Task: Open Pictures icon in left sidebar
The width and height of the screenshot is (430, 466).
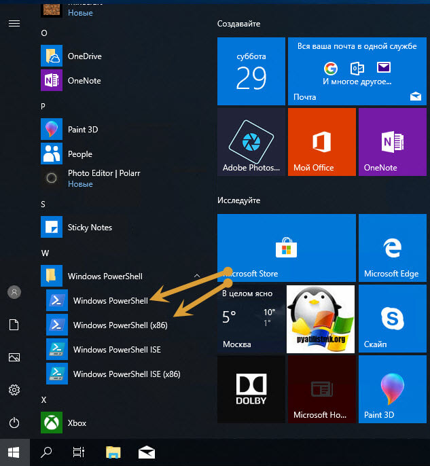Action: coord(14,357)
